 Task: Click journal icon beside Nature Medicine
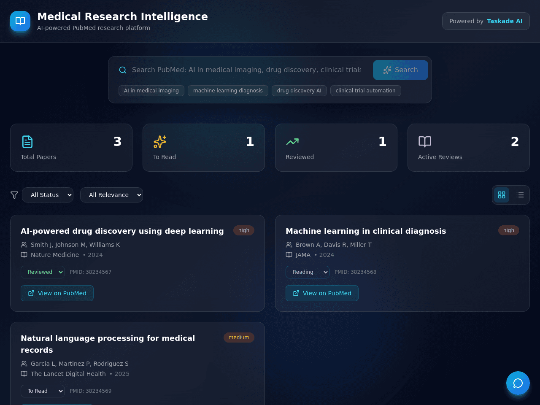click(x=24, y=255)
